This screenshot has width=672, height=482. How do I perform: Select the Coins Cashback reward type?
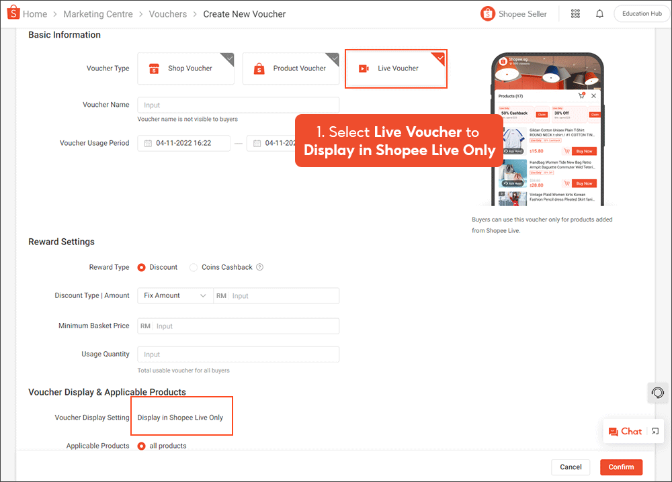click(x=194, y=267)
